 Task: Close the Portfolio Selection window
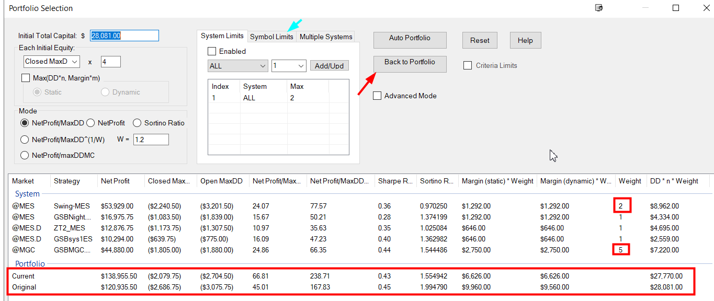pos(700,8)
